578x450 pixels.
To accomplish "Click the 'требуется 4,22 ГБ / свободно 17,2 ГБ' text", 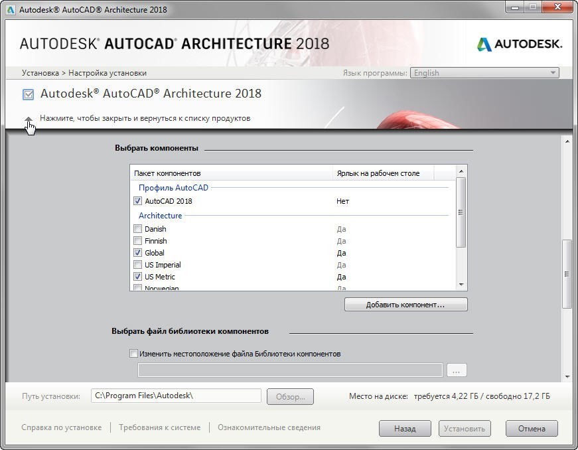I will point(482,396).
